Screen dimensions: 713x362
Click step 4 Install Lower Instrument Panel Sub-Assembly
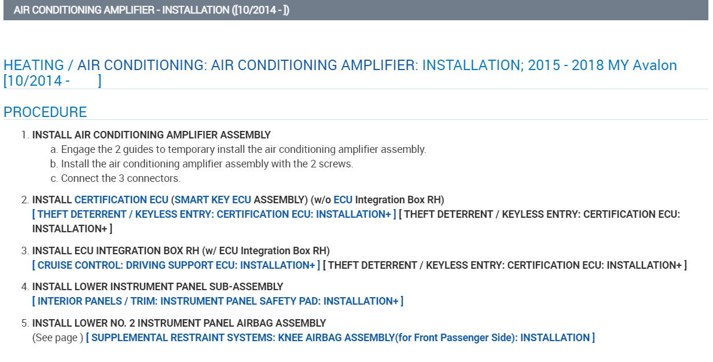[x=157, y=287]
